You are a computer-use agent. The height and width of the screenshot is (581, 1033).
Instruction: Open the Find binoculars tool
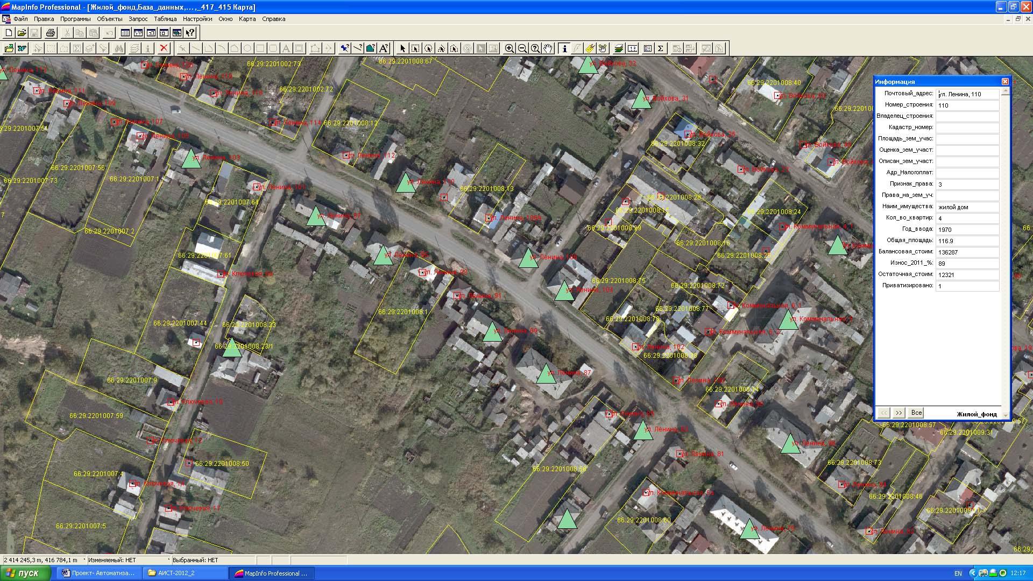(x=119, y=48)
